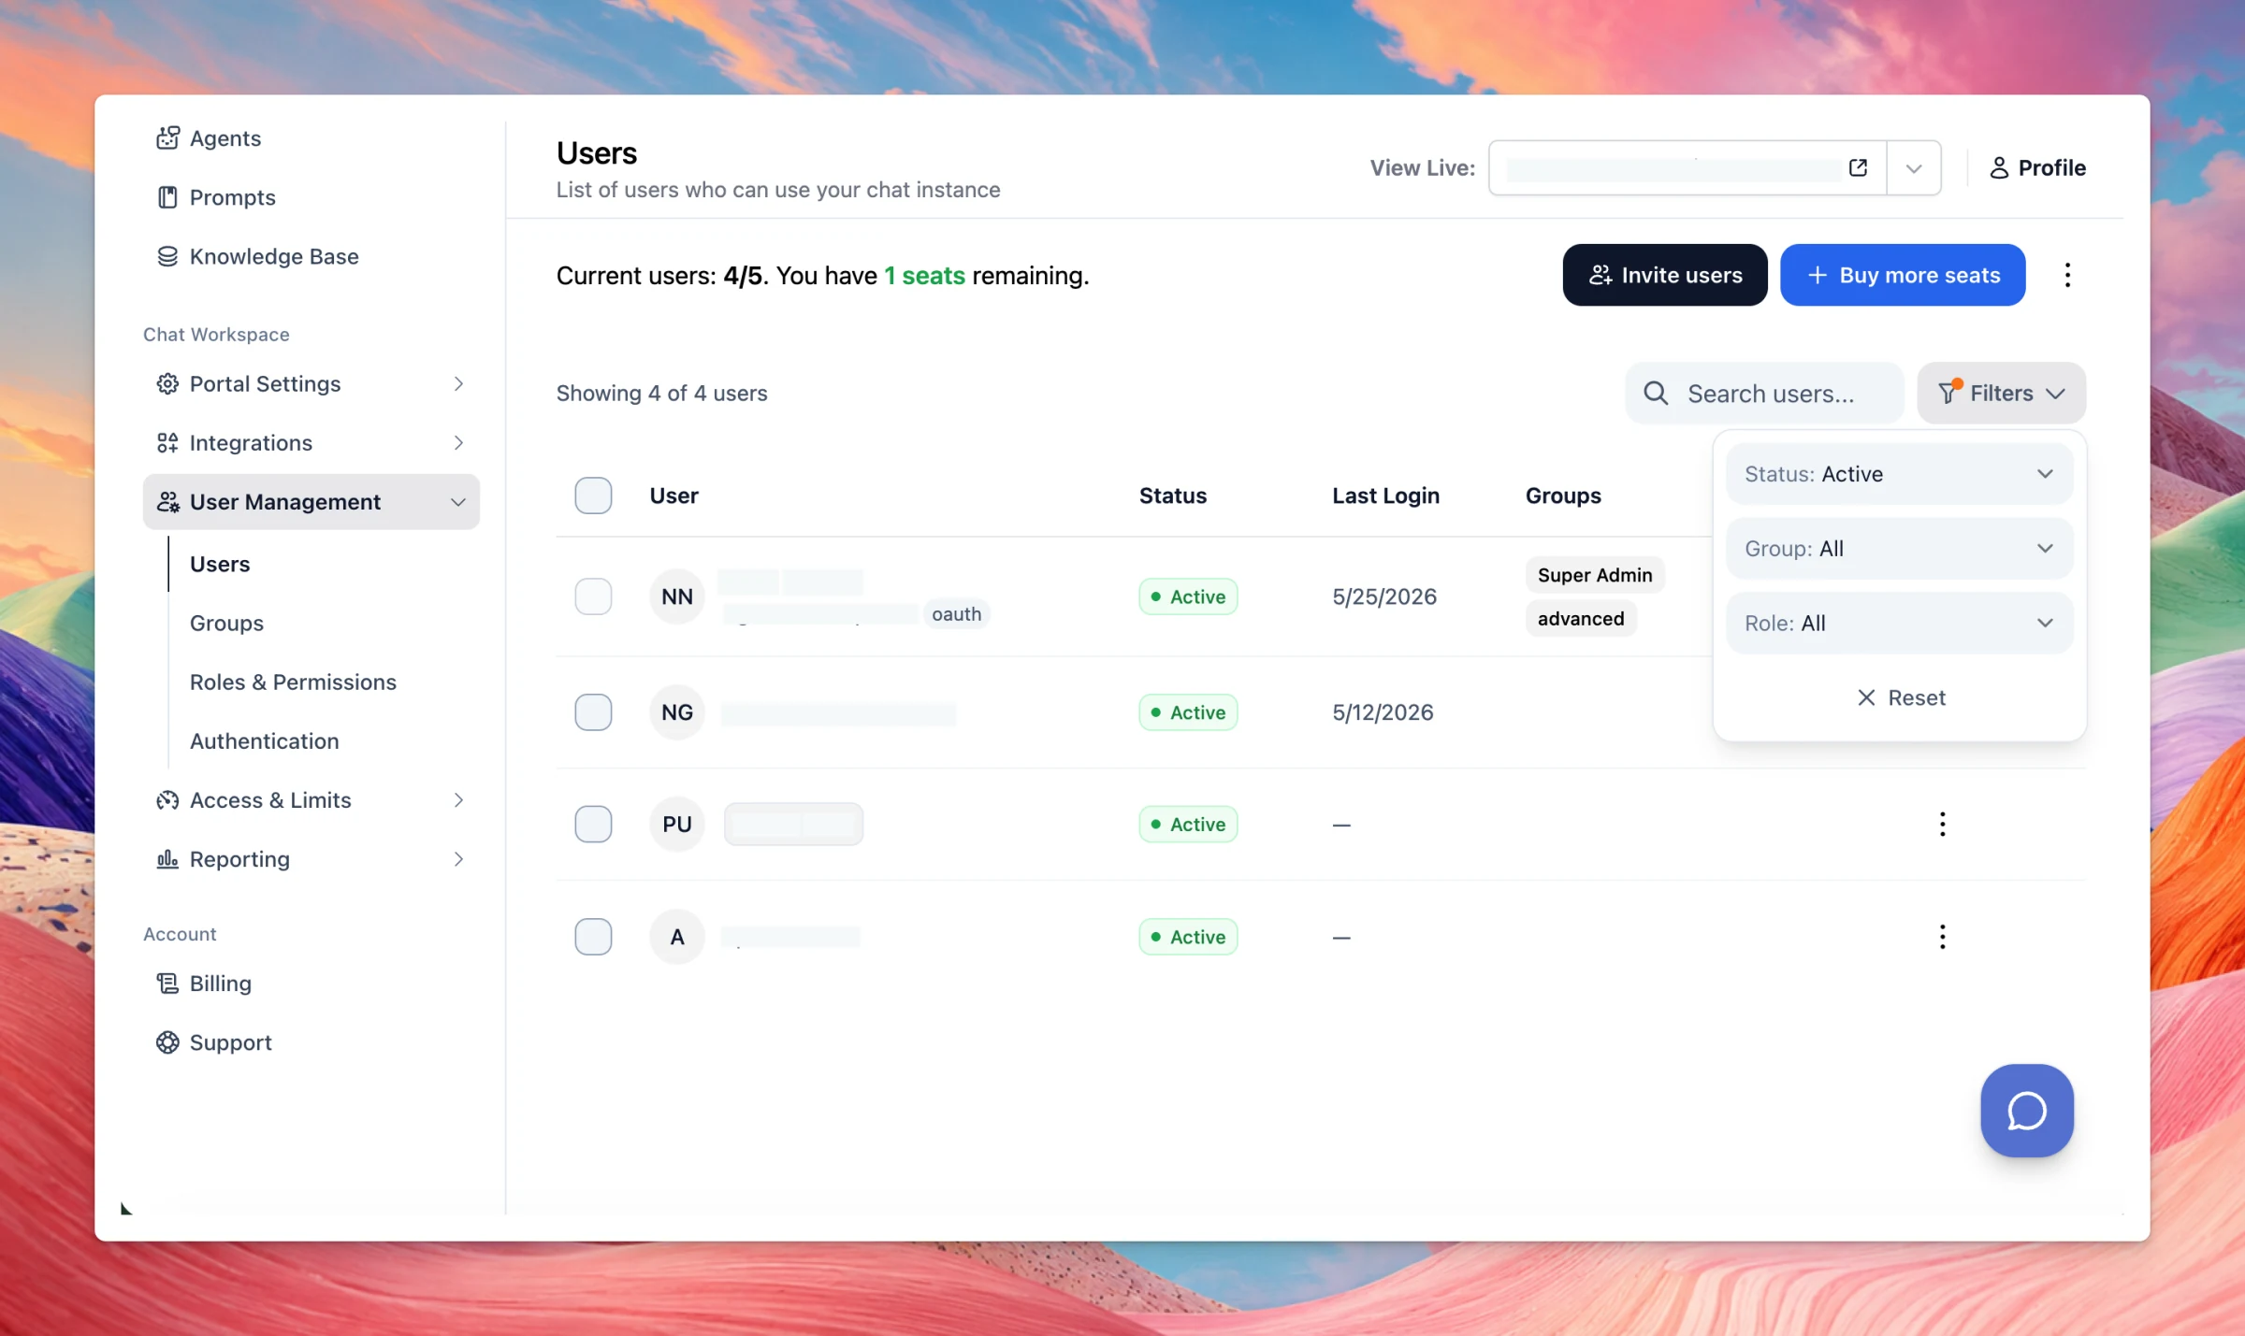
Task: Open the Role: All filter dropdown
Action: [1899, 624]
